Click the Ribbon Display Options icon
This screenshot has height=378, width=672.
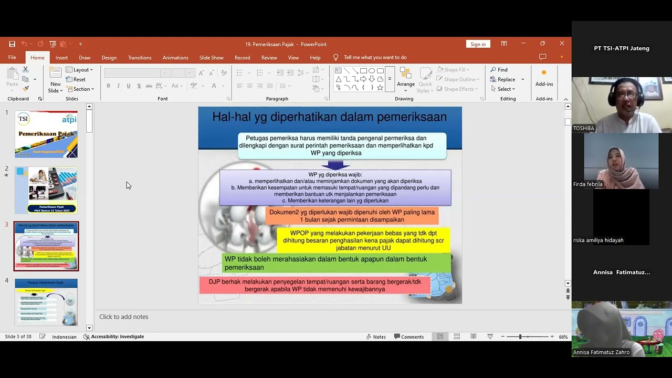[504, 44]
